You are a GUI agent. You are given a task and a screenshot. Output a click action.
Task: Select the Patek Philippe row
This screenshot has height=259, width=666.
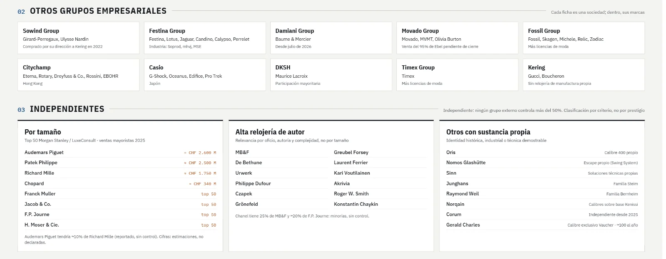pyautogui.click(x=120, y=163)
